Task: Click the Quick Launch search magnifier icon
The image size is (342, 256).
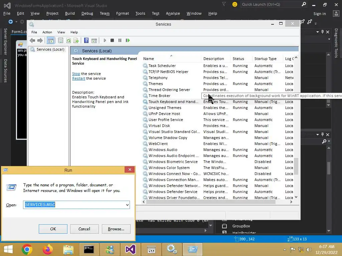Action: click(x=304, y=4)
